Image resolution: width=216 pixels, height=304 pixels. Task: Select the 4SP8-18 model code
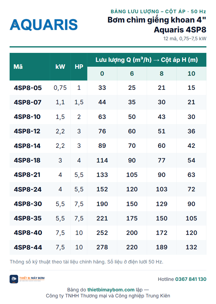coord(27,160)
